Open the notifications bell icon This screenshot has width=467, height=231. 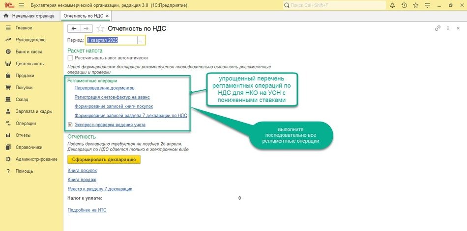[392, 5]
